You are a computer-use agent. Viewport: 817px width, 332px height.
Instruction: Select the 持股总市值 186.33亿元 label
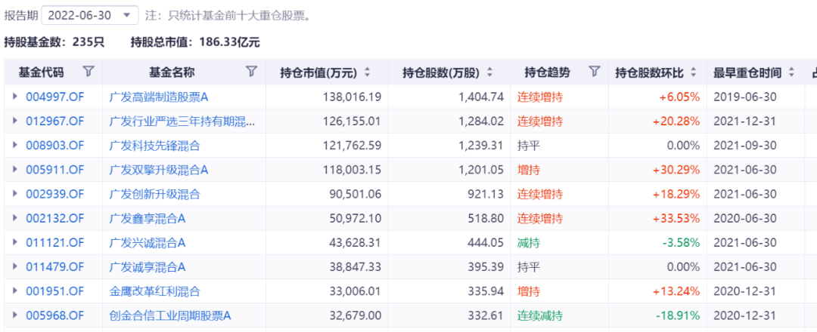[x=195, y=42]
